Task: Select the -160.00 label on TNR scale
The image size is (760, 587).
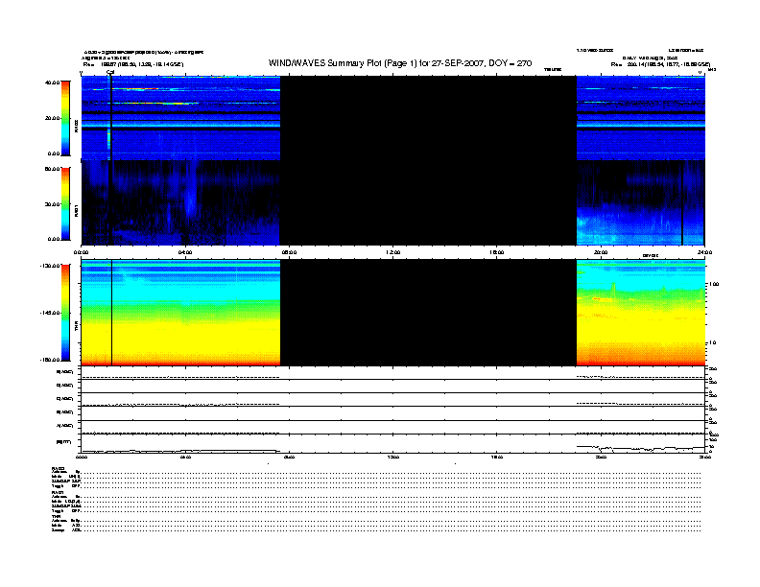Action: tap(51, 360)
